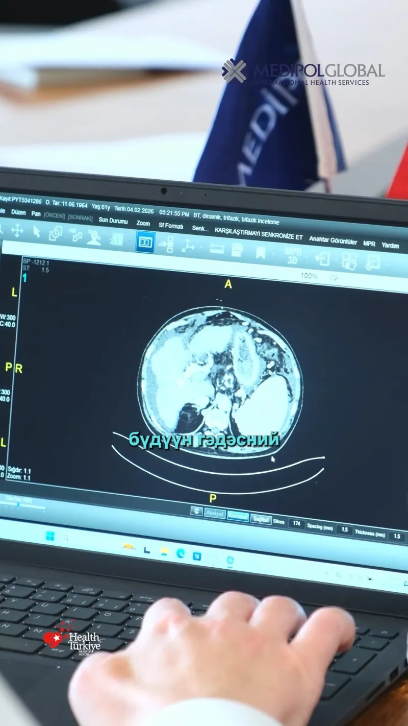The width and height of the screenshot is (408, 726).
Task: Click the highlighted blue two-pane layout icon
Action: [x=145, y=241]
